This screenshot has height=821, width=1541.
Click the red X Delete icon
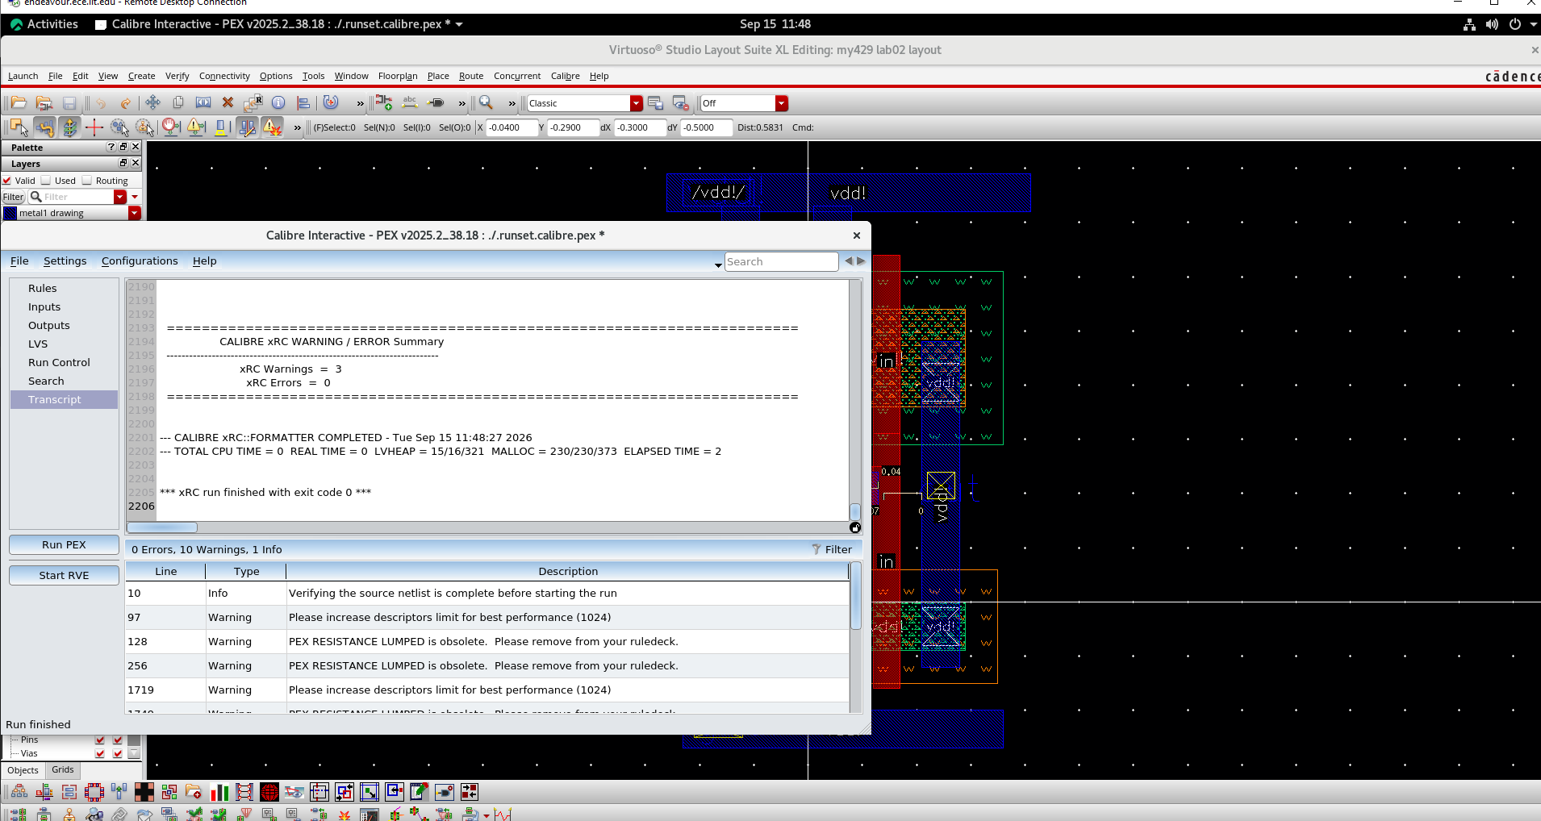(228, 102)
